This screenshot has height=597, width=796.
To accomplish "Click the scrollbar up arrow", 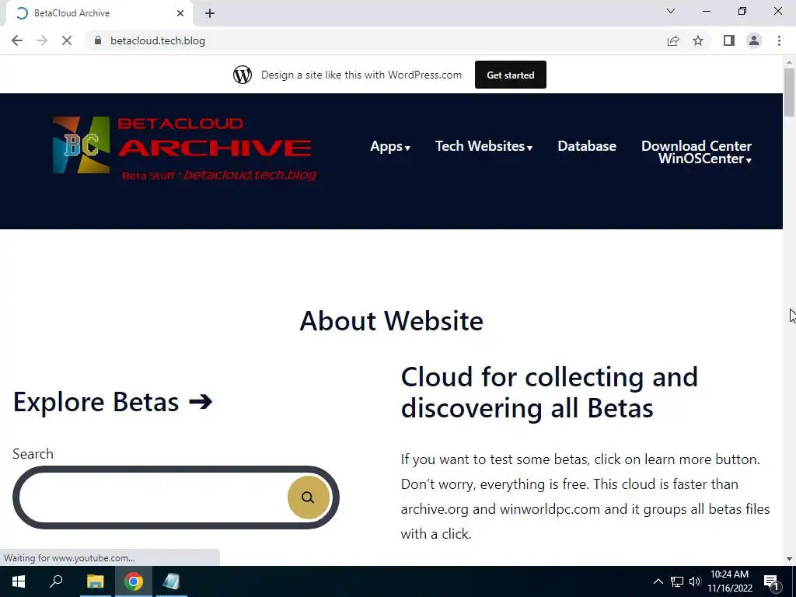I will click(789, 62).
